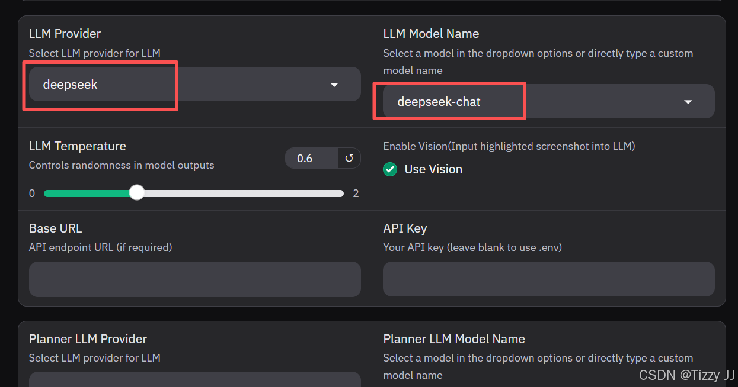Click the 'LLM Temperature' label
Viewport: 738px width, 387px height.
(x=78, y=146)
